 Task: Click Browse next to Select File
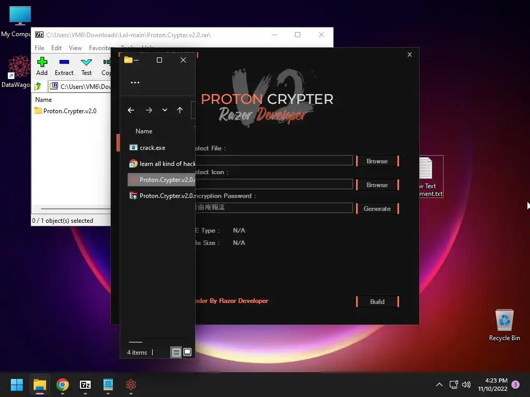(377, 161)
